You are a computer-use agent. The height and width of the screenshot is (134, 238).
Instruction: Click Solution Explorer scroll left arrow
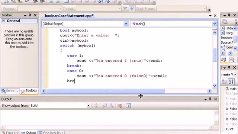tap(223, 53)
